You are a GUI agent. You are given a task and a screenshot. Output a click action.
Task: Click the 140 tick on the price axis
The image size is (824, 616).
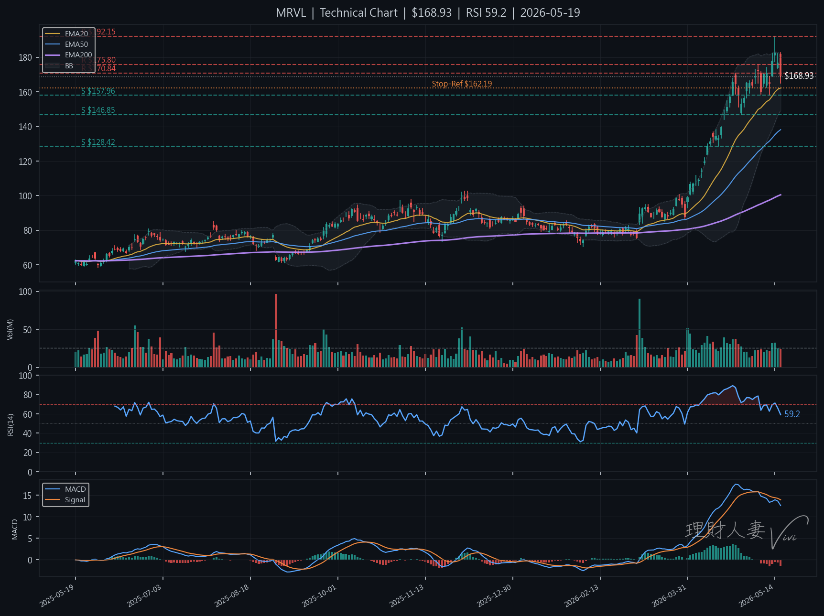[25, 127]
